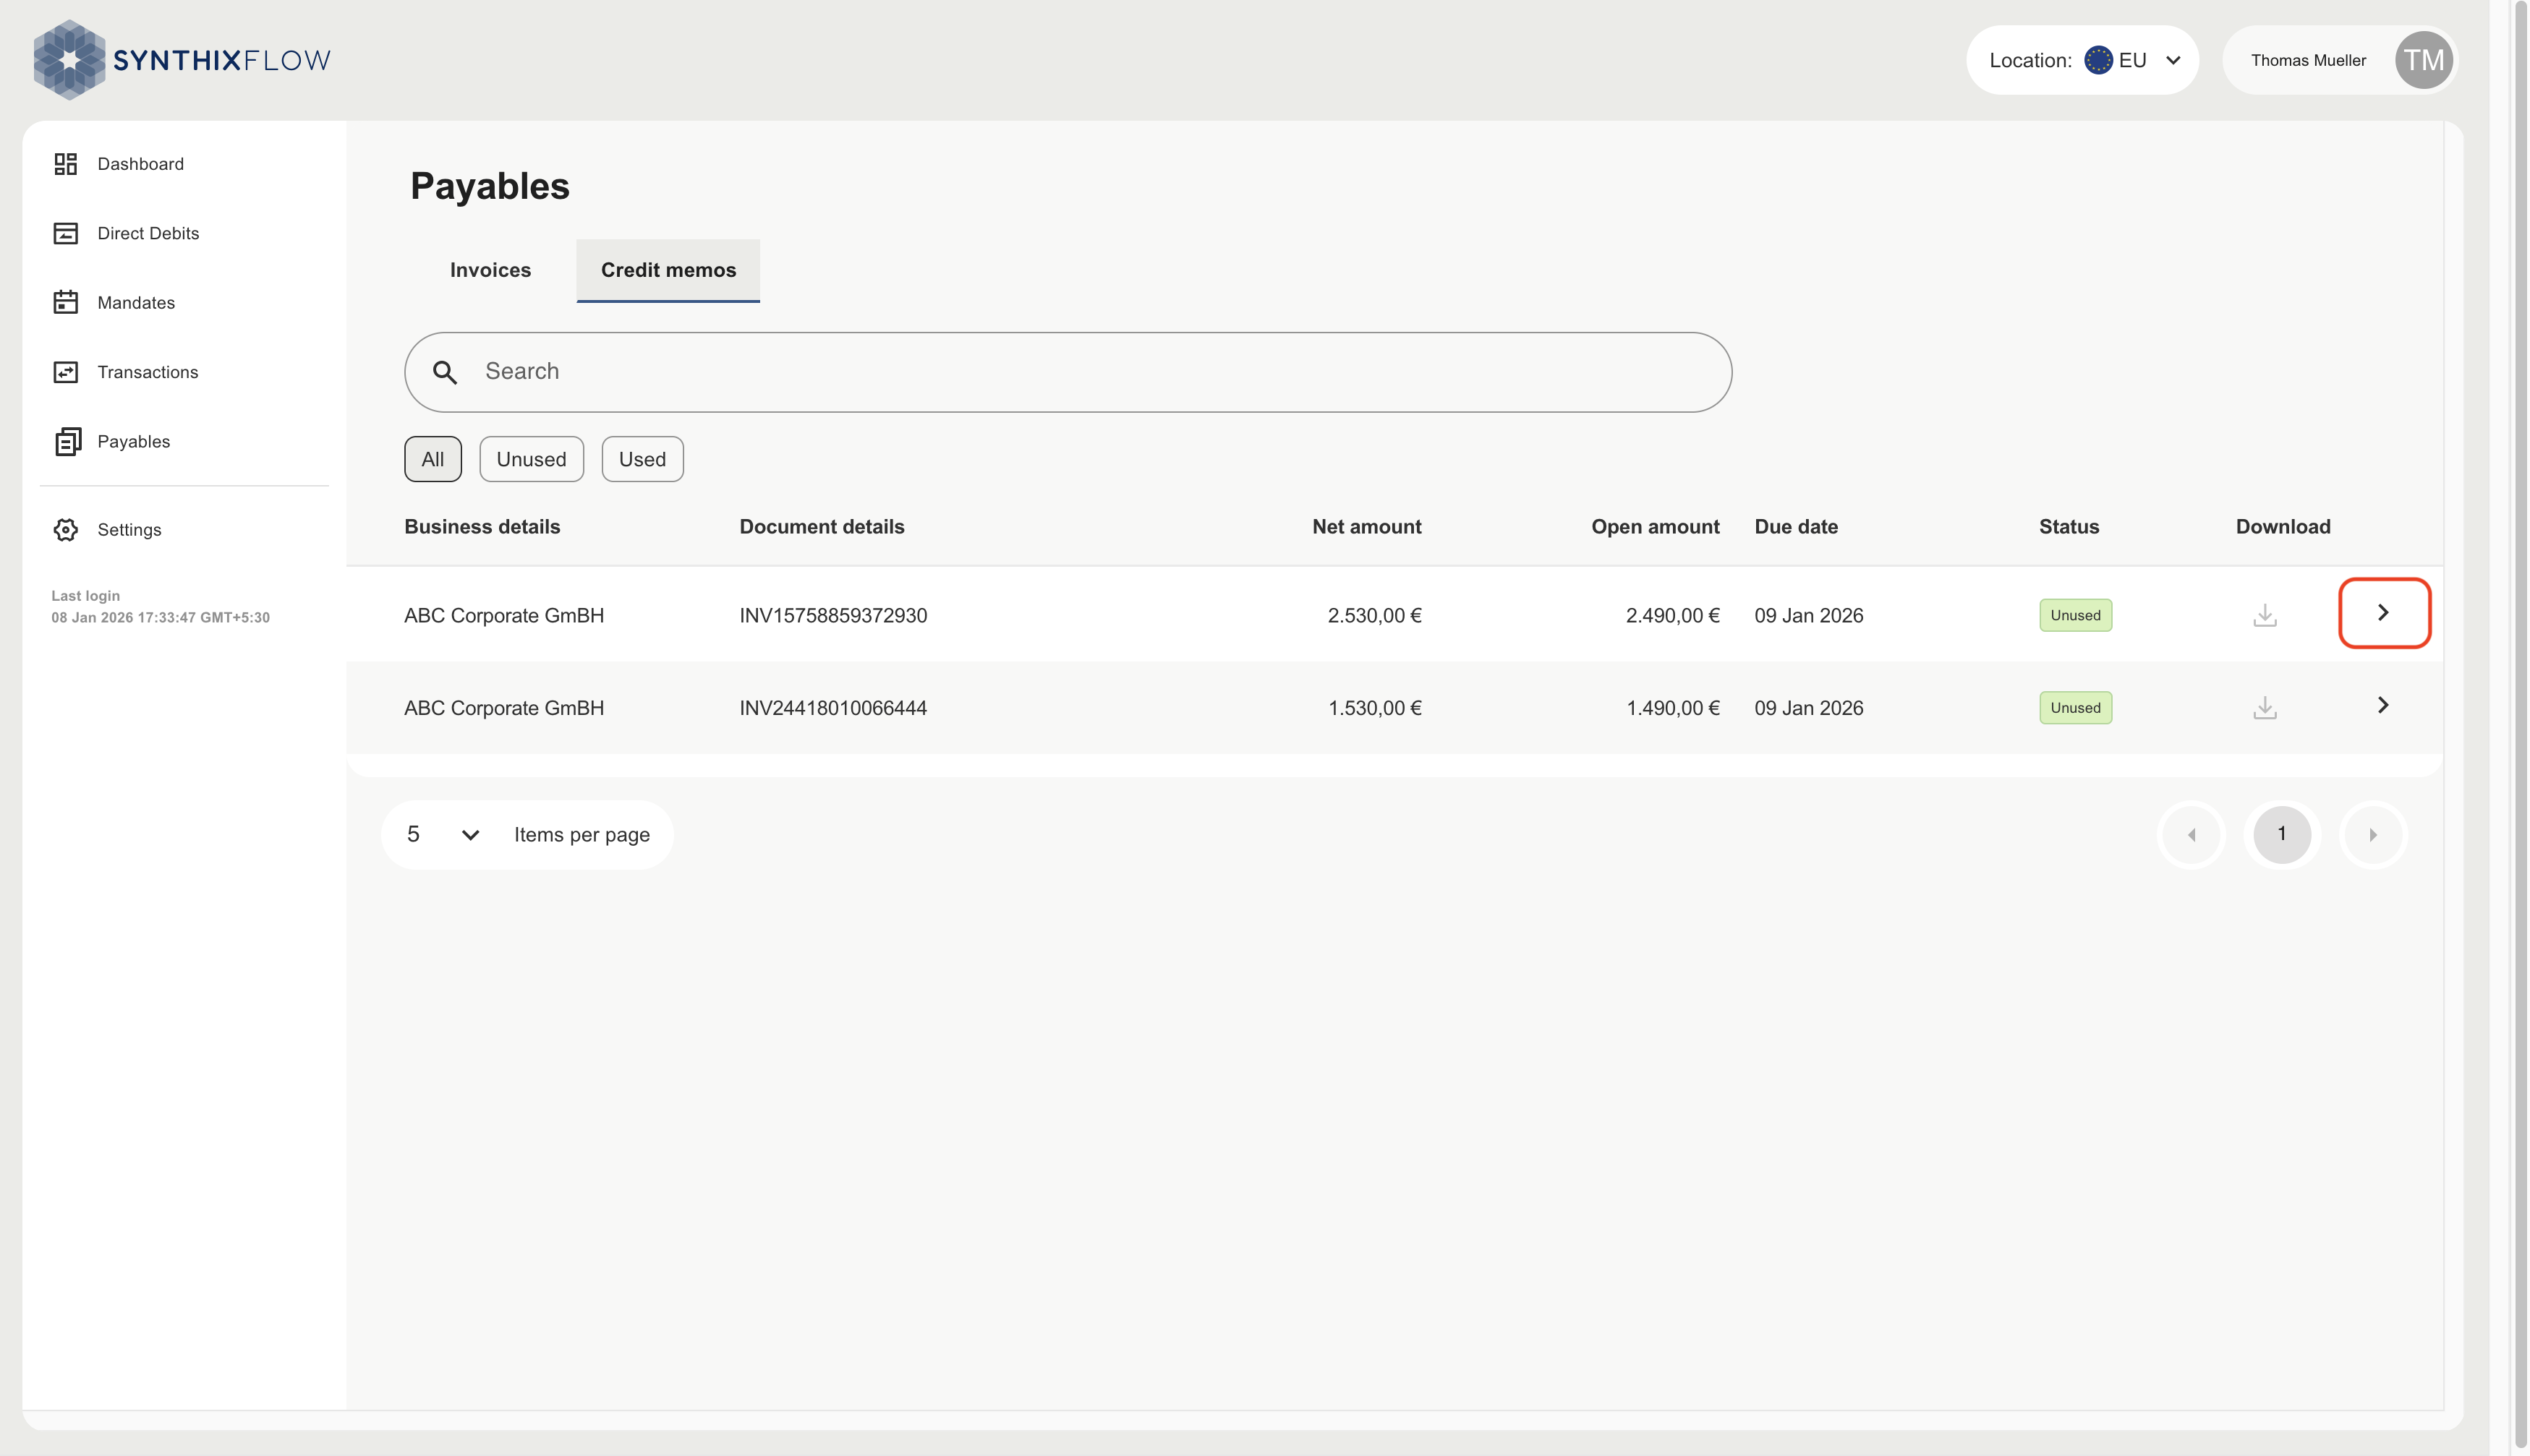Select the Credit memos tab
Viewport: 2530px width, 1456px height.
pos(668,270)
